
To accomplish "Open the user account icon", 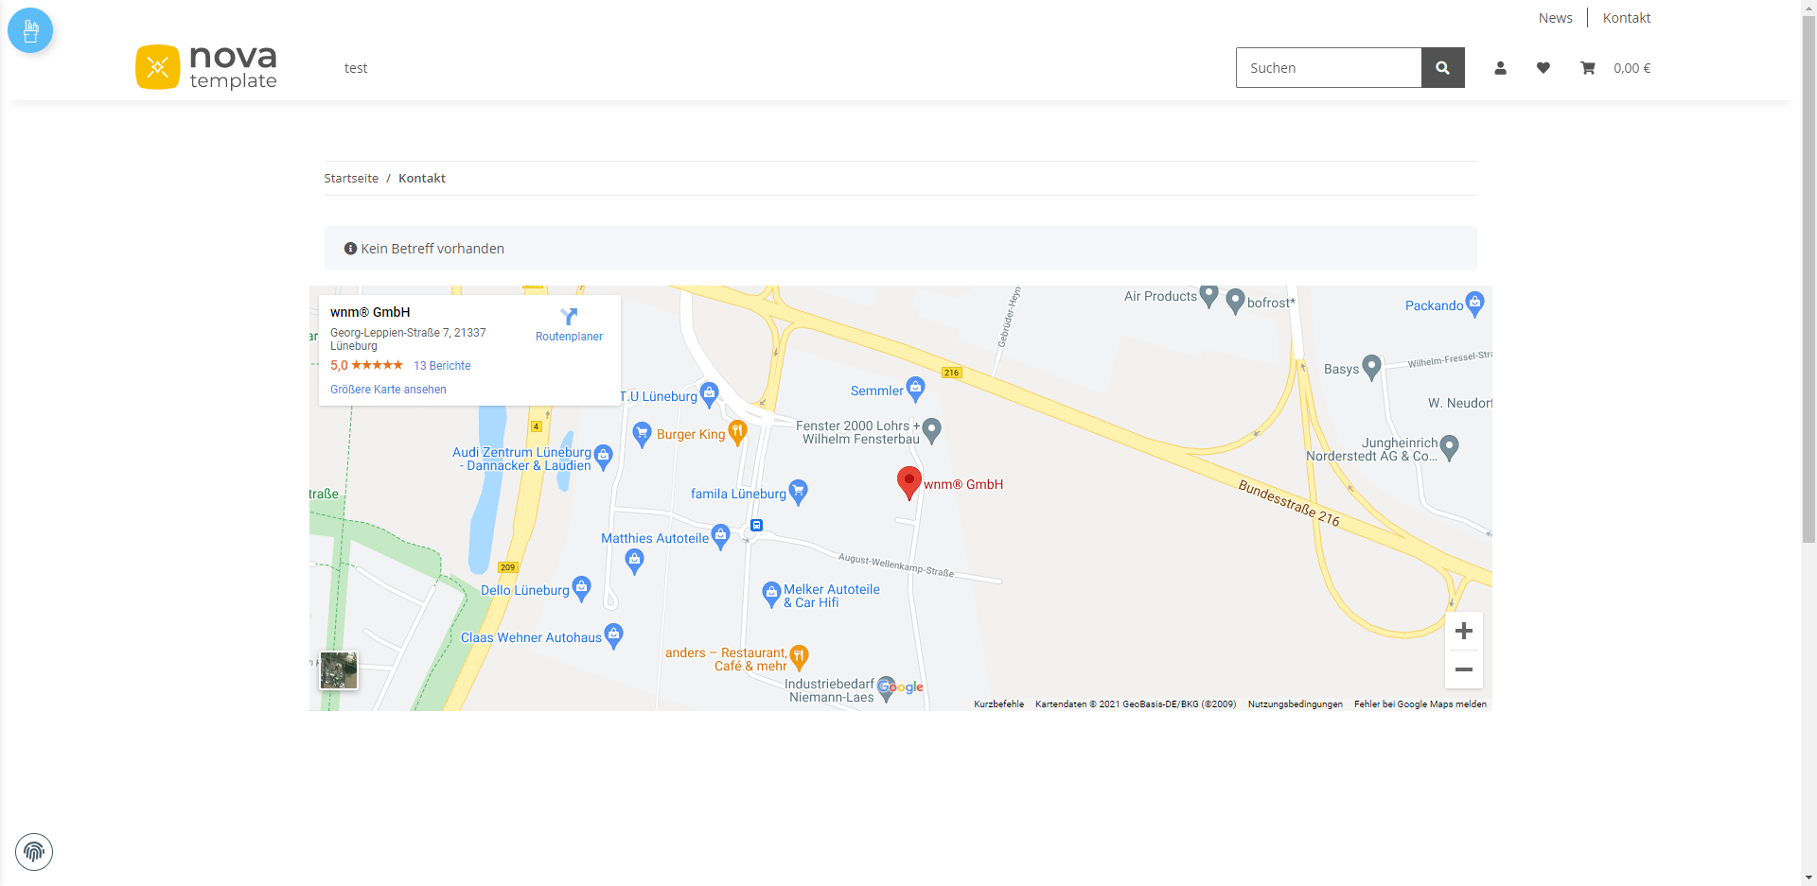I will (1500, 68).
